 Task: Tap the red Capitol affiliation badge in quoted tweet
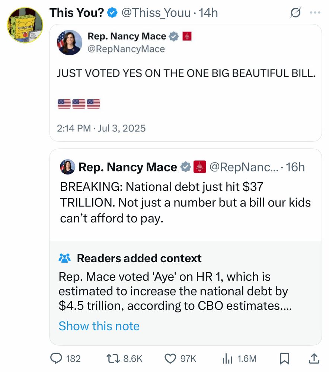click(x=199, y=167)
